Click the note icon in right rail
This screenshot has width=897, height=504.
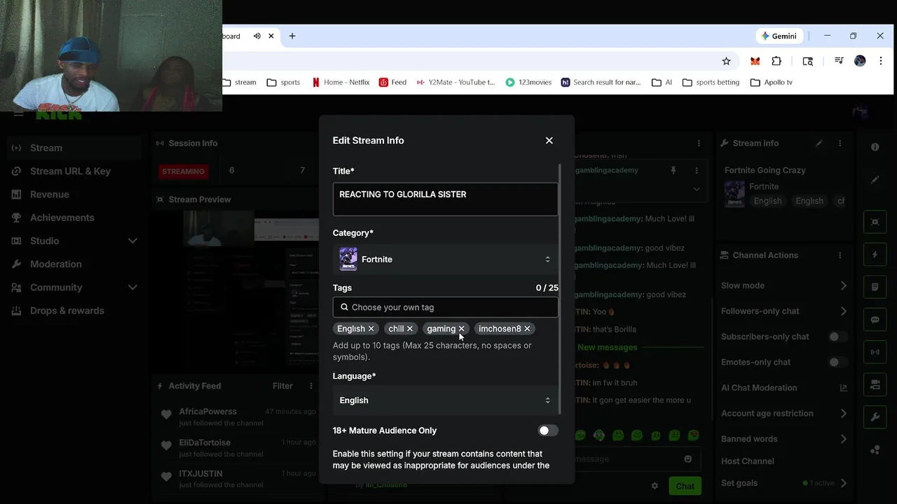coord(875,287)
